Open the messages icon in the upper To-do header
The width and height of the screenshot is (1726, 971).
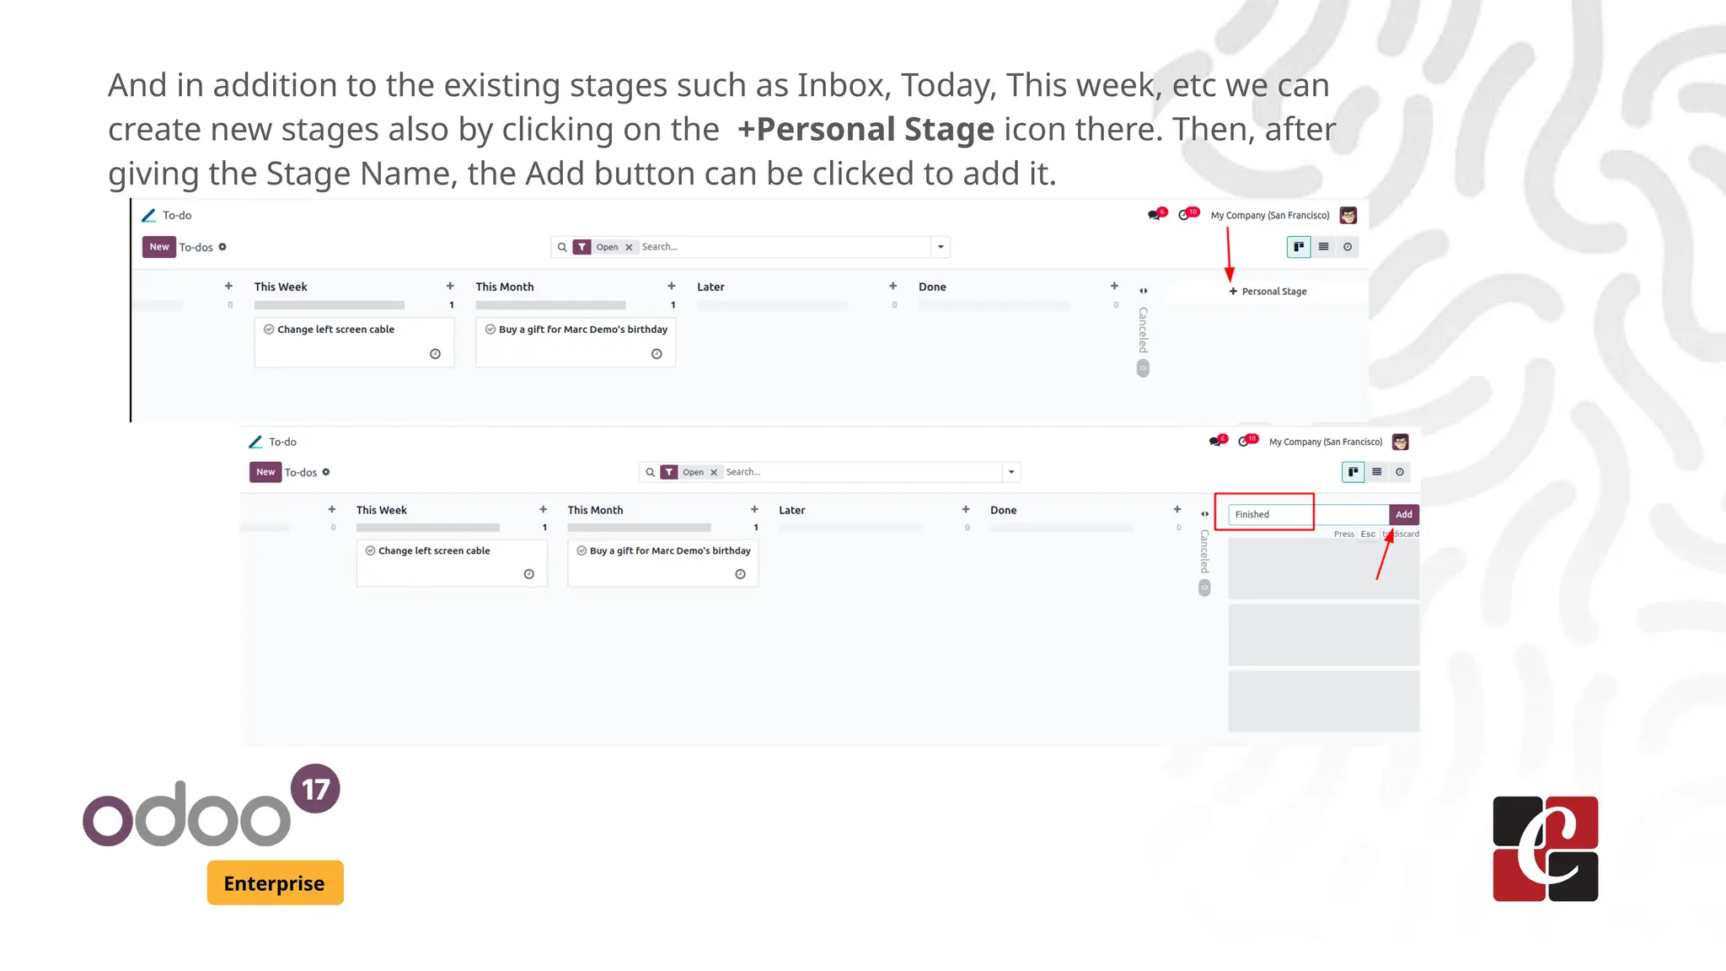pos(1155,215)
